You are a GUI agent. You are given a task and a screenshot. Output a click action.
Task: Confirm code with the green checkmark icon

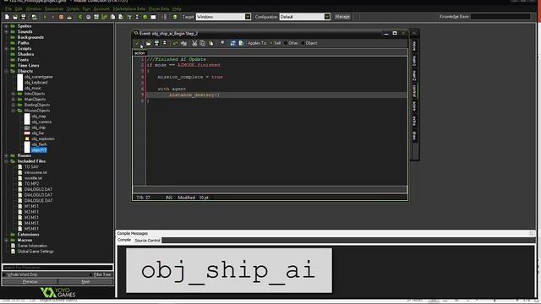pos(137,43)
